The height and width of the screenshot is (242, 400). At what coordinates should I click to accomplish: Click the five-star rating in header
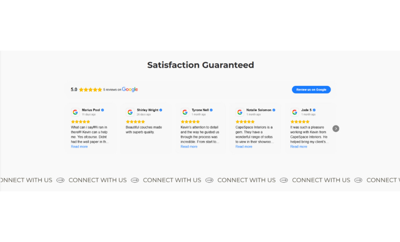pos(90,90)
